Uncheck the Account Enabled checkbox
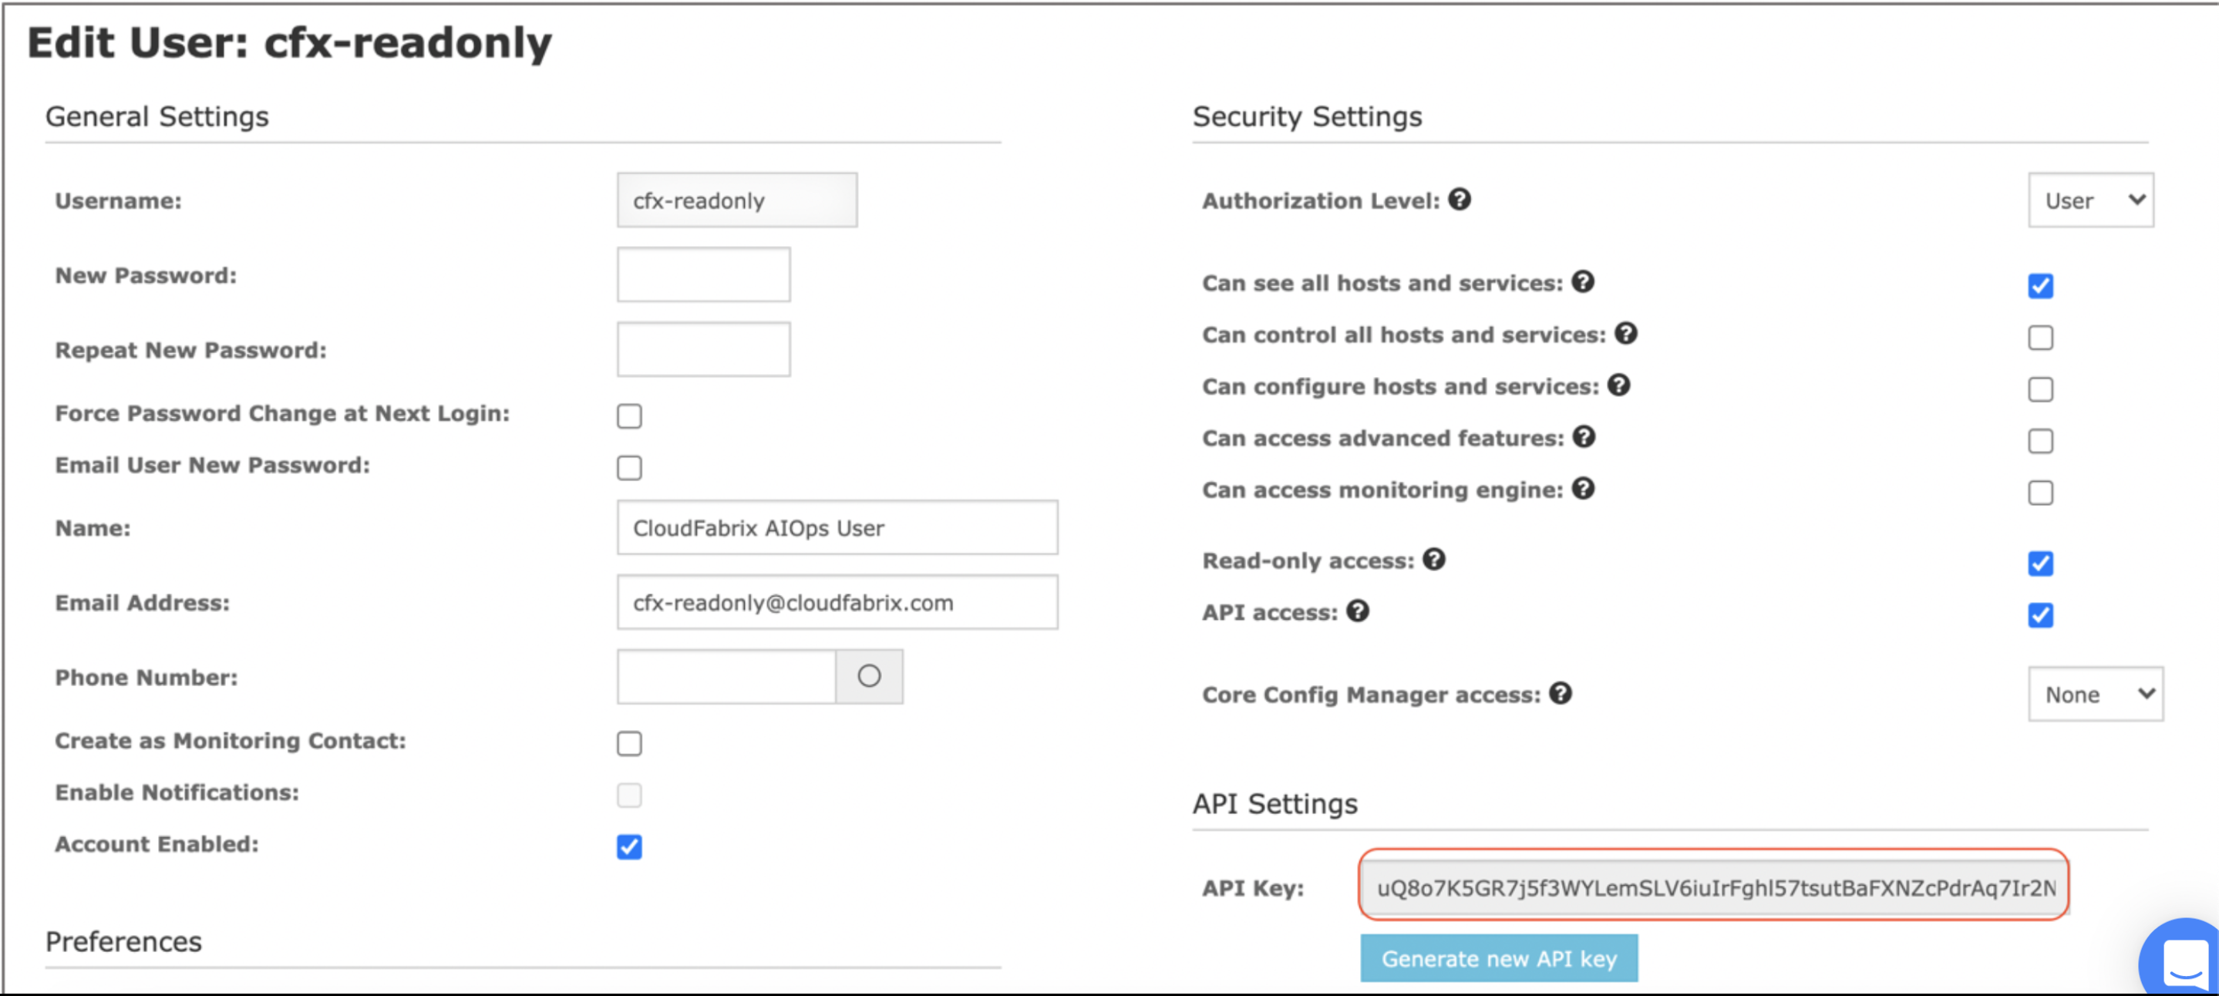 pos(629,846)
